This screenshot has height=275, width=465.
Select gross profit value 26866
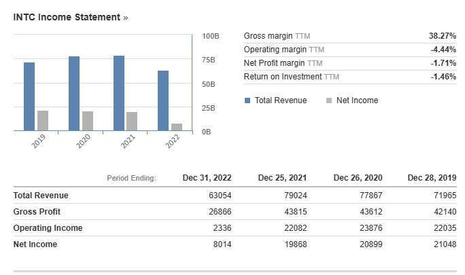point(220,212)
